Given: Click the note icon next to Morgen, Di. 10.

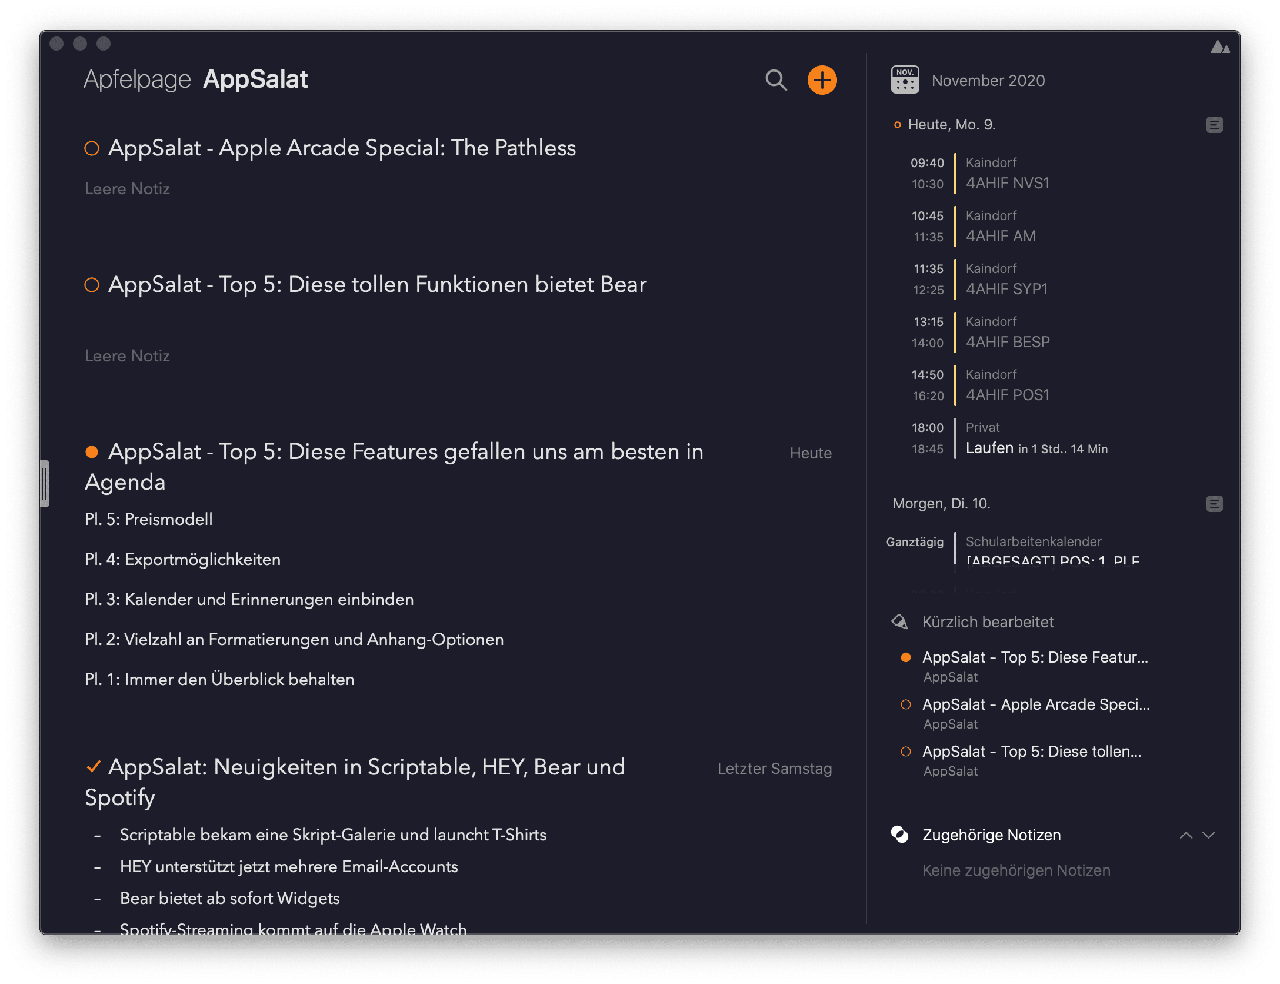Looking at the screenshot, I should (1214, 504).
